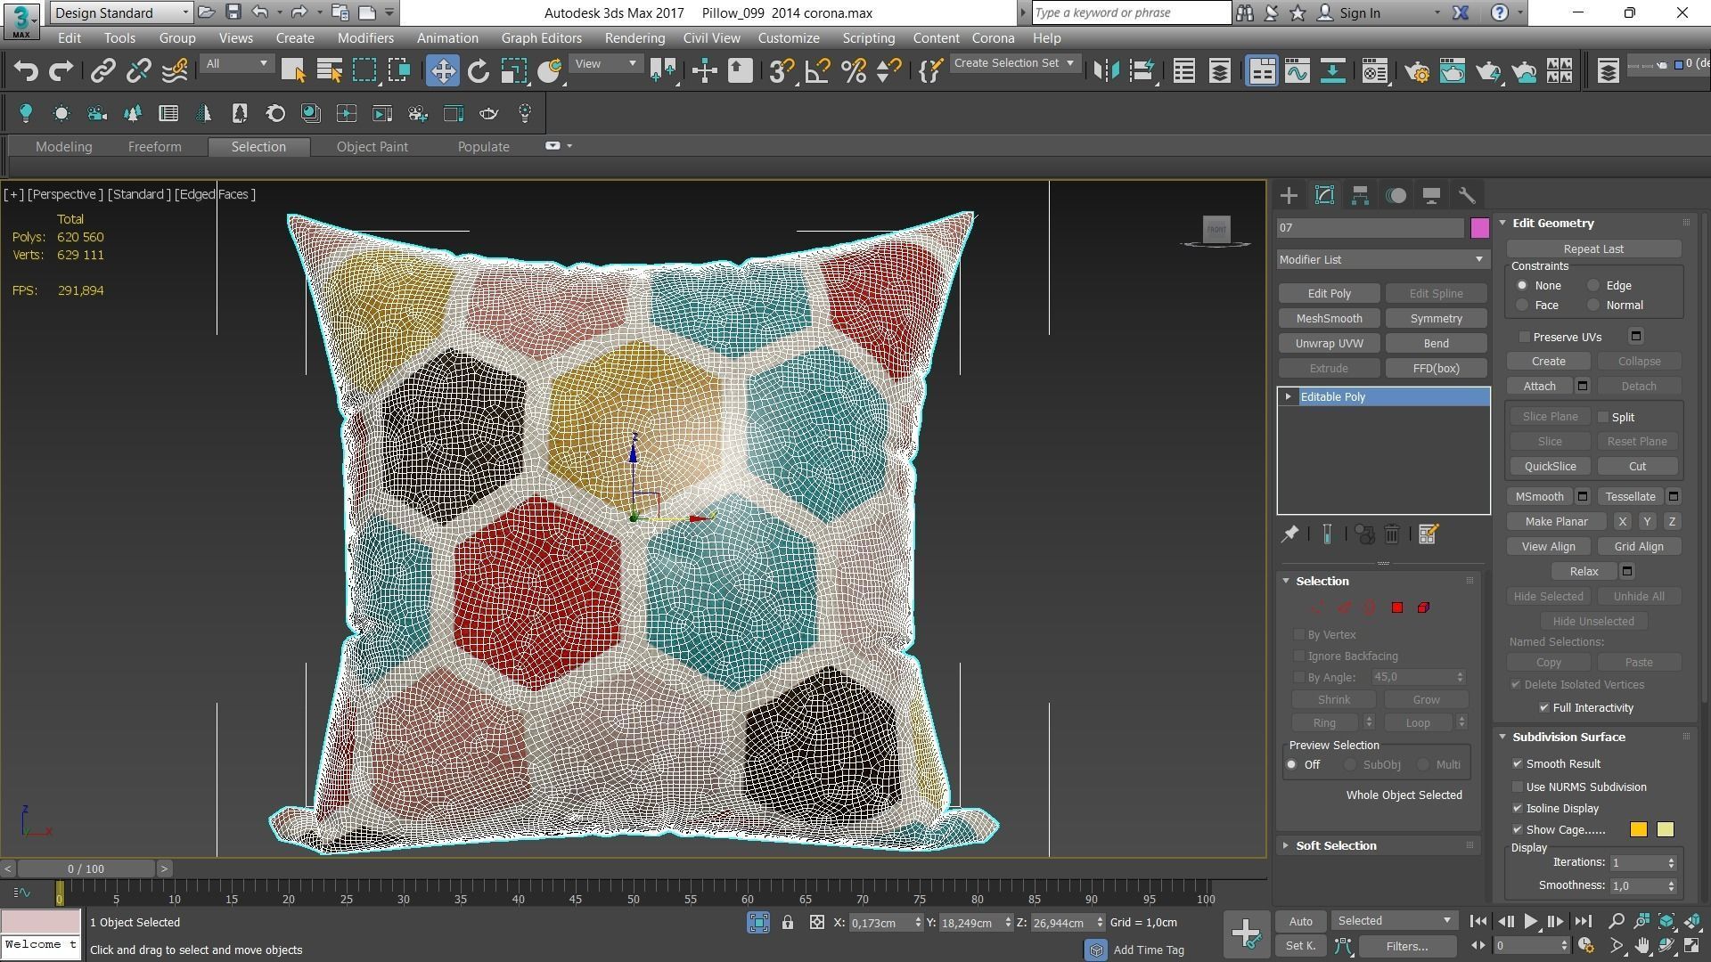This screenshot has height=962, width=1711.
Task: Open the All selection filter dropdown
Action: (236, 63)
